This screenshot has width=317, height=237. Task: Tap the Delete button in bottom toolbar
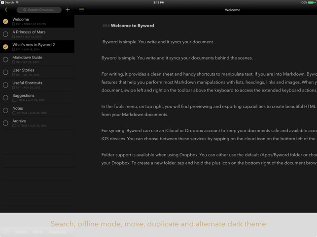pyautogui.click(x=21, y=231)
